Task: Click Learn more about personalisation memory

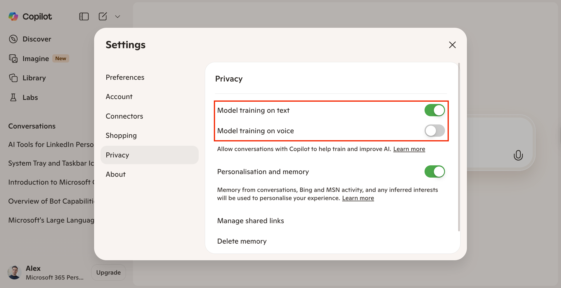Action: 358,198
